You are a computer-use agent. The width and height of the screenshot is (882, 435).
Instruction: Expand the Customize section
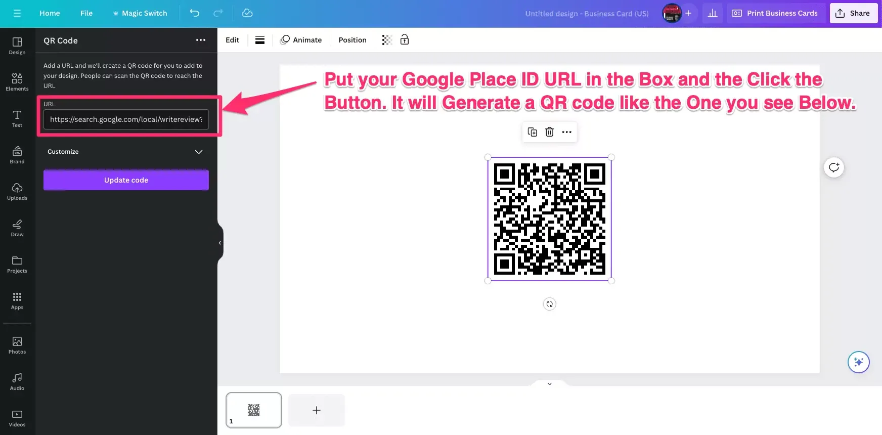tap(199, 152)
